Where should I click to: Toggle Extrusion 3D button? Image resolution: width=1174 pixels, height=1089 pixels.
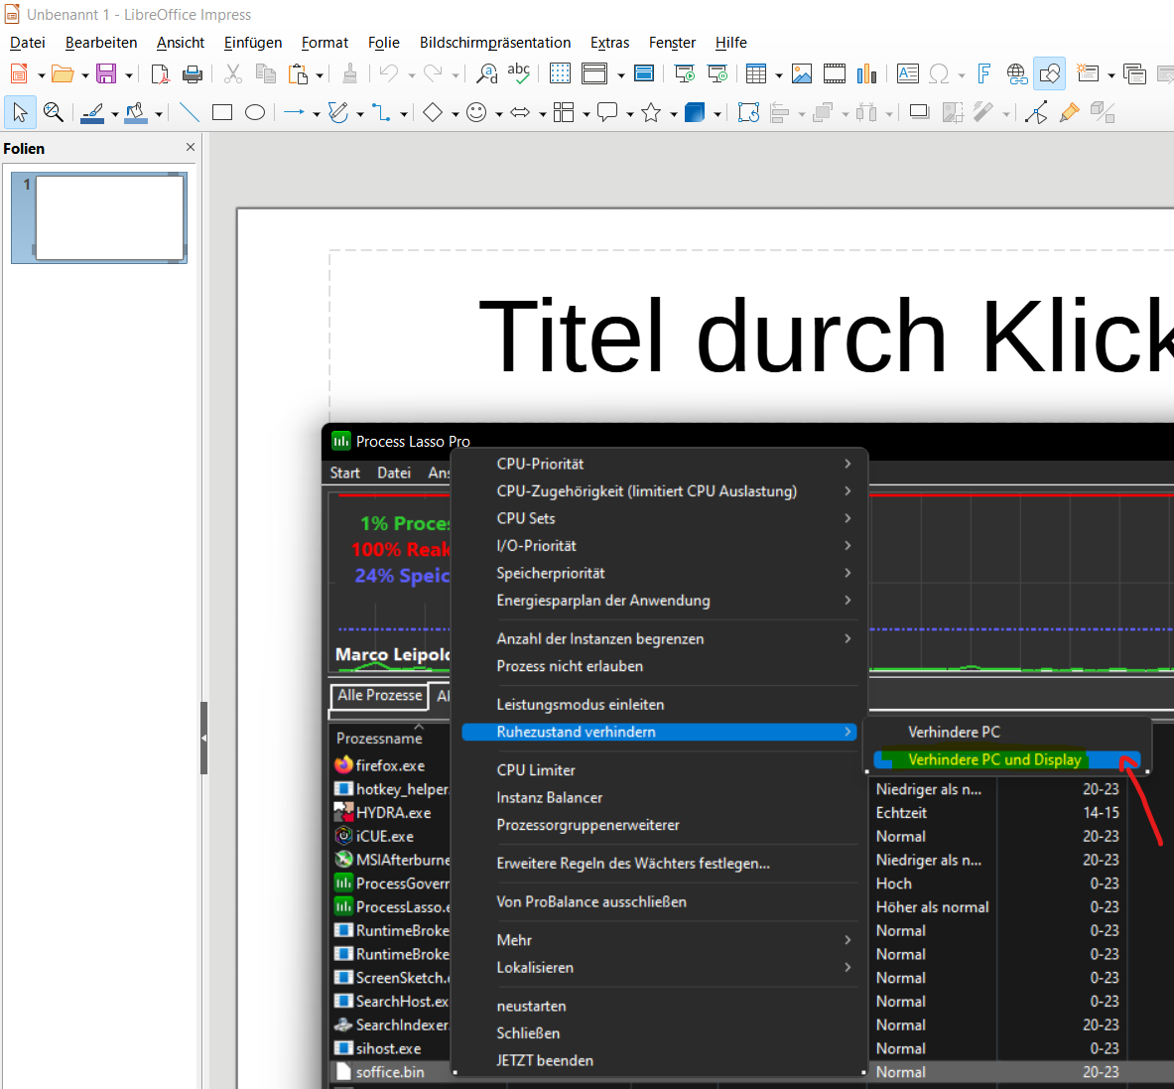tap(1103, 112)
